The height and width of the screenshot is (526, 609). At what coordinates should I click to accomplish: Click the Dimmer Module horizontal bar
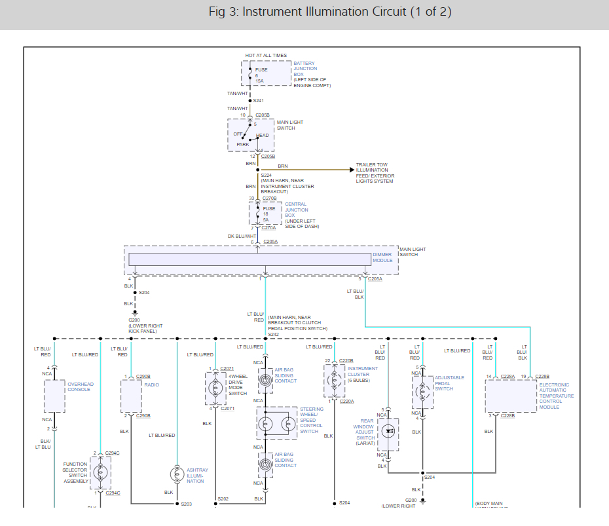click(249, 259)
